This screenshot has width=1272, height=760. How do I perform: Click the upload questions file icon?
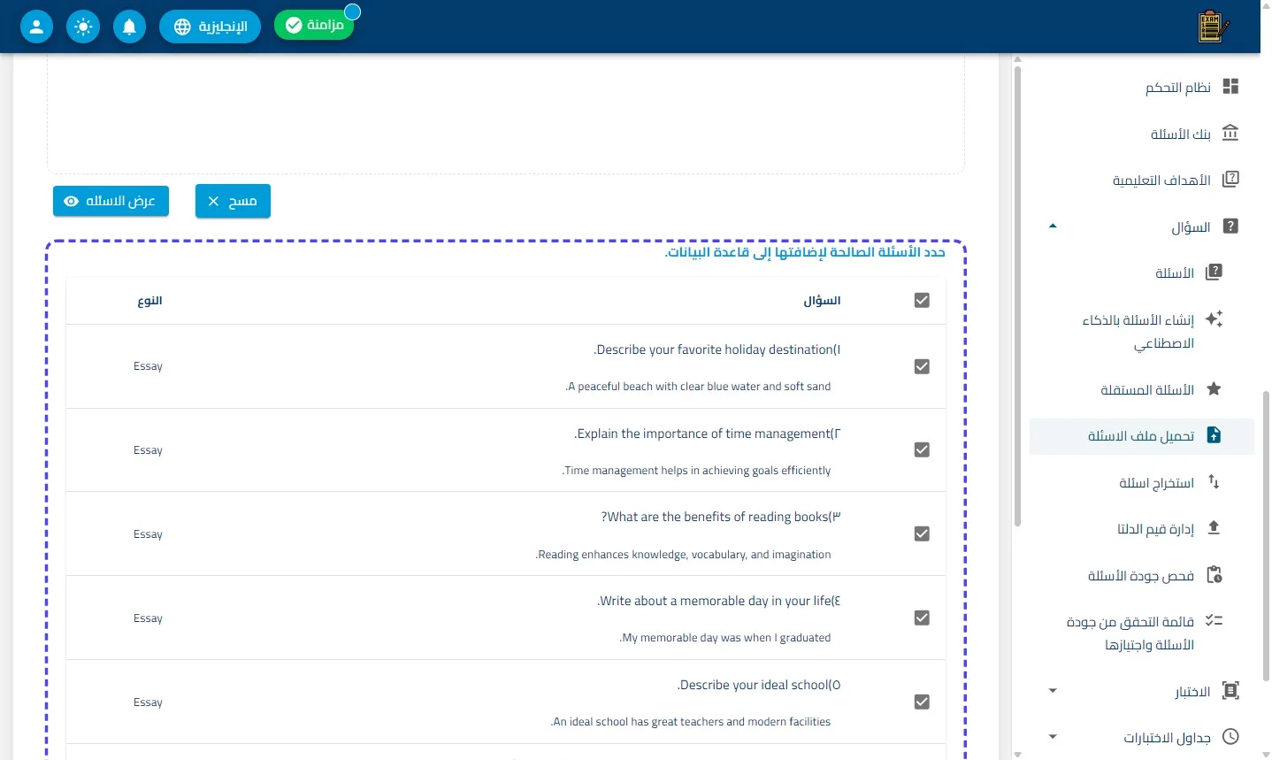pos(1214,435)
